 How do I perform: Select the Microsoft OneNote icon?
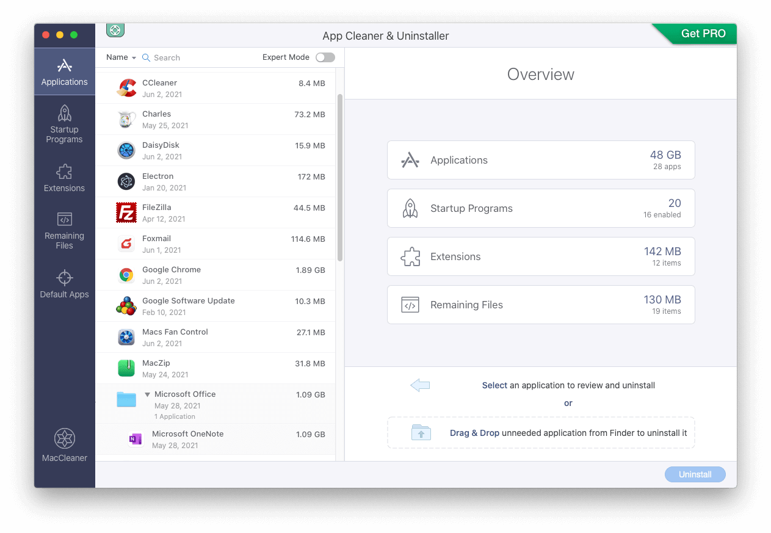[136, 440]
